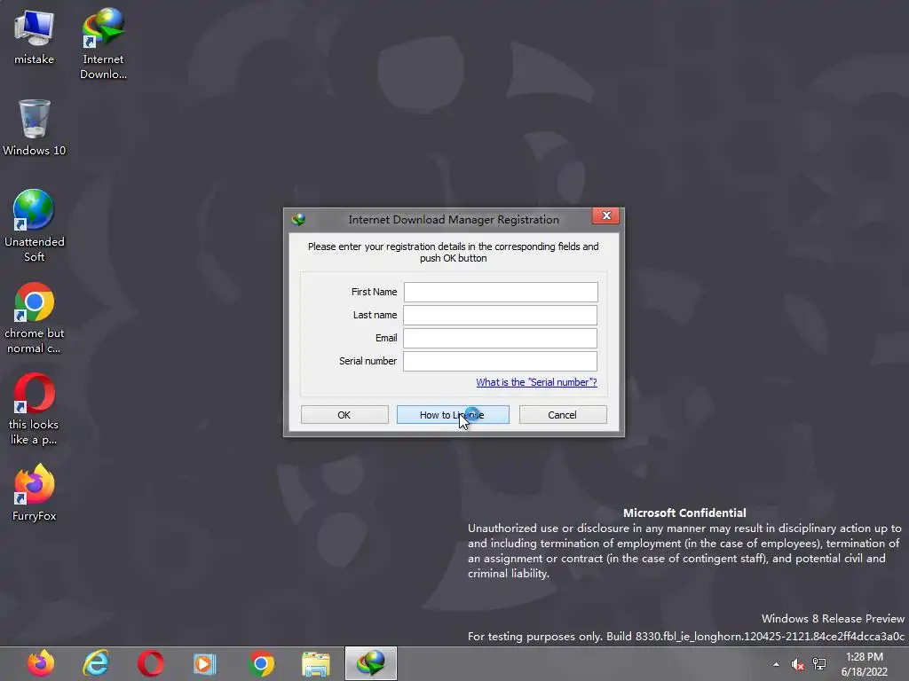Viewport: 909px width, 681px height.
Task: Select the 'Unattended Soft' desktop shortcut
Action: (x=35, y=226)
